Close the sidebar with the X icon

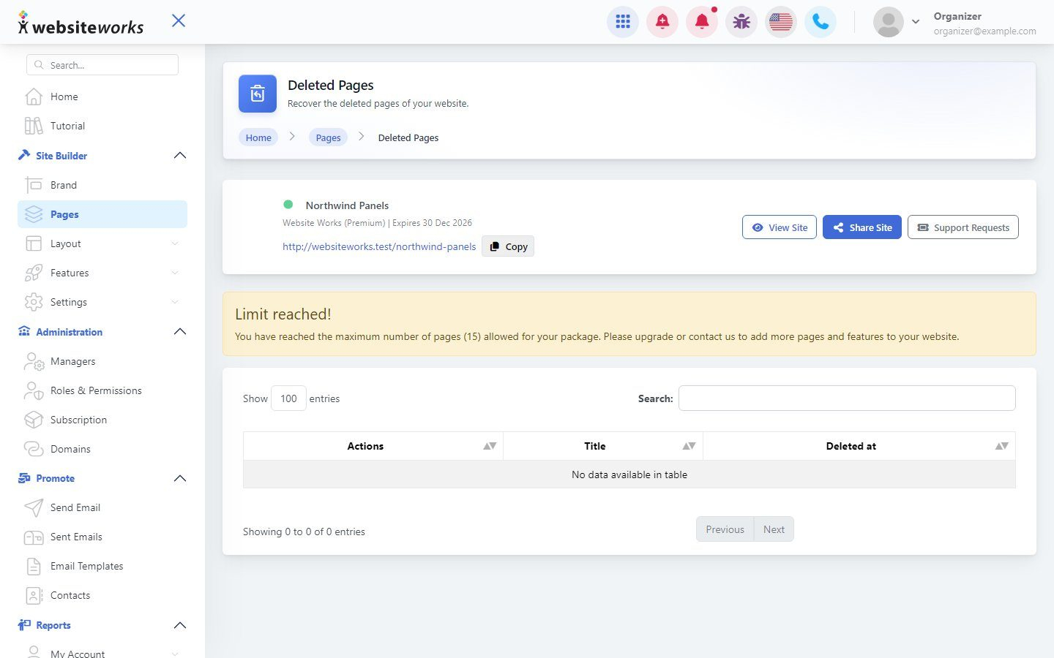[179, 20]
